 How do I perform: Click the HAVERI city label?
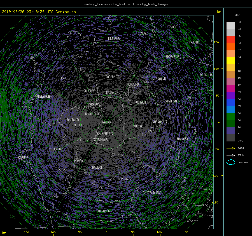97,168
